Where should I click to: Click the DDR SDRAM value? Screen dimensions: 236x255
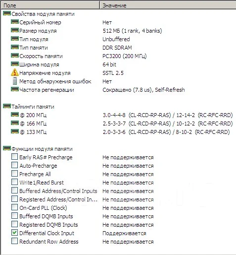tap(117, 48)
